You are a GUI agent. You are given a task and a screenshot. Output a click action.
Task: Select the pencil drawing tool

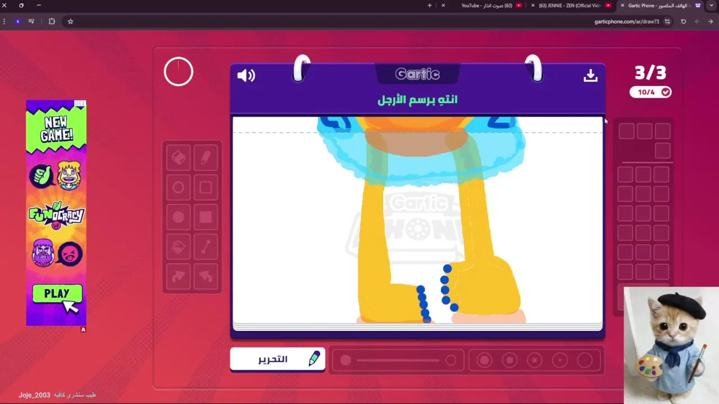206,158
